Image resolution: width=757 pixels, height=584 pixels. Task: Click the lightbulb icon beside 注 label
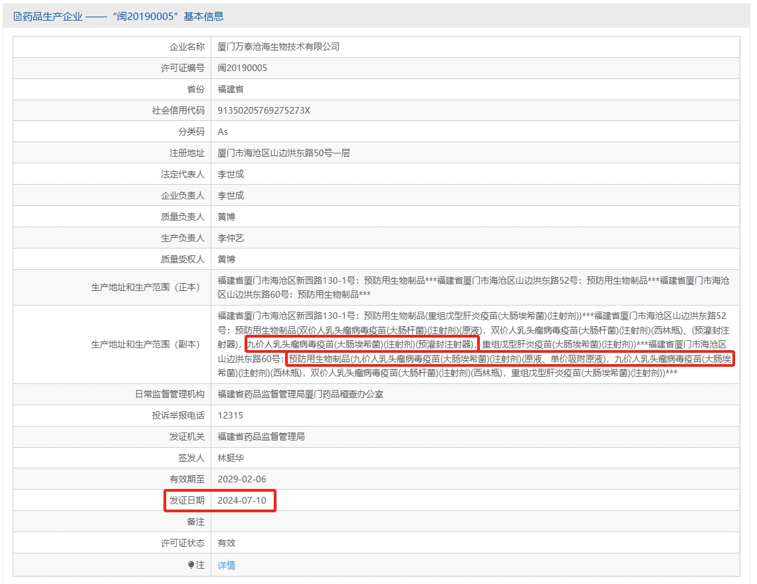(191, 565)
